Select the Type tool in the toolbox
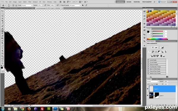 coord(2,48)
